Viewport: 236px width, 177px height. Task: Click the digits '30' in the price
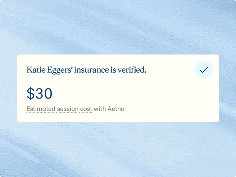44,94
